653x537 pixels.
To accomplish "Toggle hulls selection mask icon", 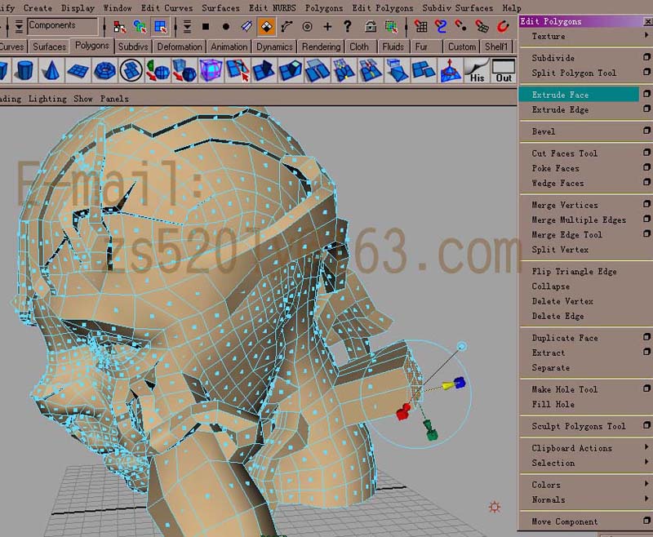I will click(287, 27).
